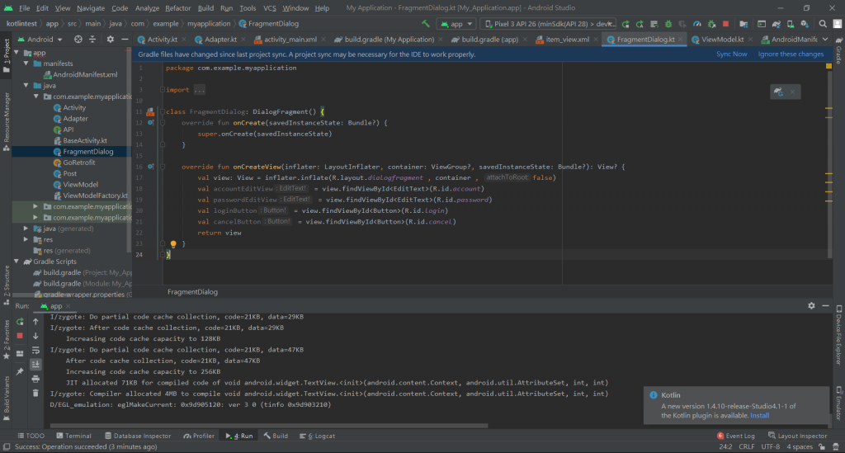
Task: Open the Layout Inspector button
Action: [797, 436]
